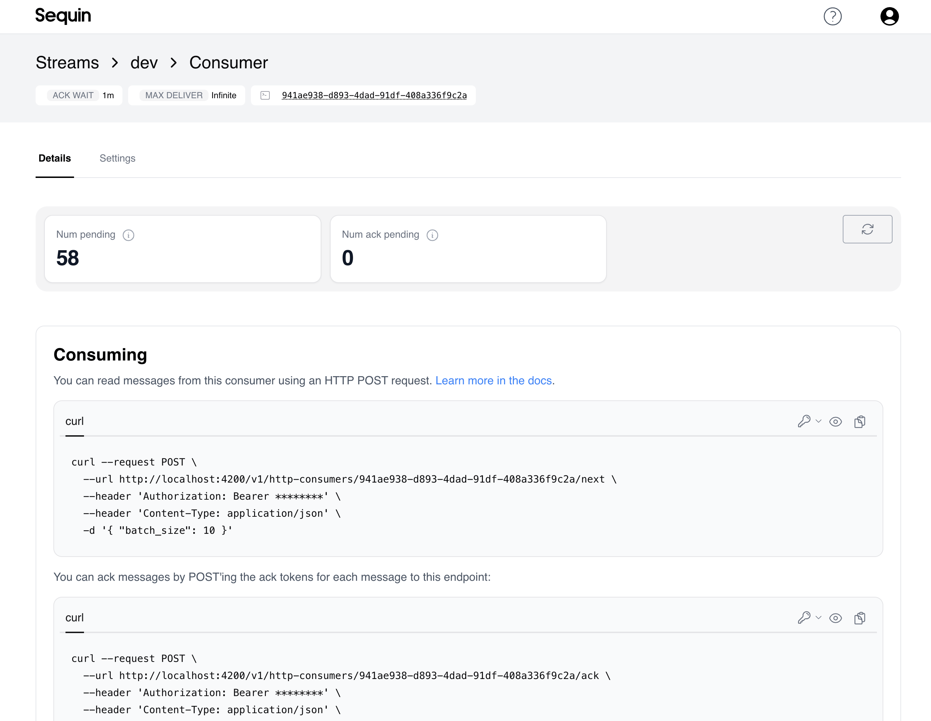Open the help question-mark icon
931x721 pixels.
coord(832,17)
